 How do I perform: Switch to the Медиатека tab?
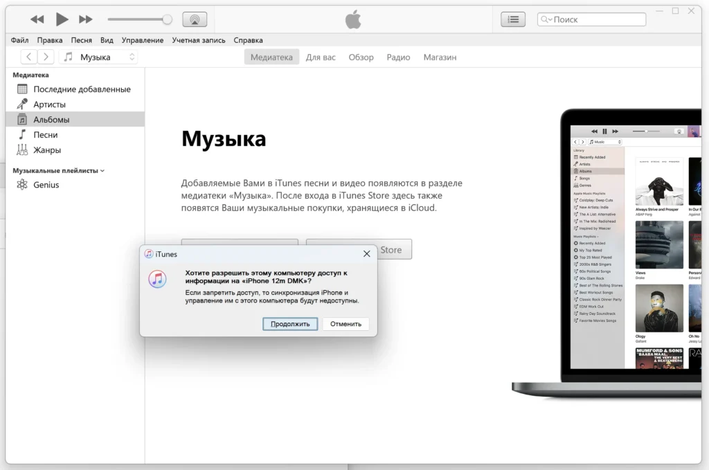pos(271,57)
